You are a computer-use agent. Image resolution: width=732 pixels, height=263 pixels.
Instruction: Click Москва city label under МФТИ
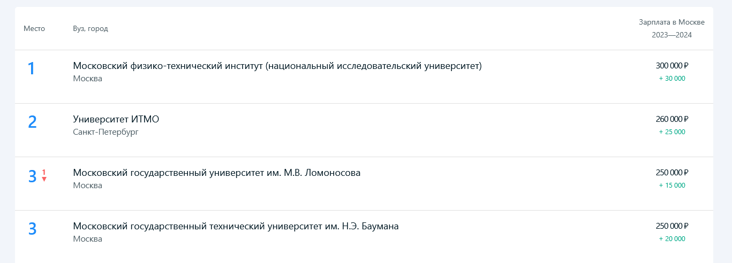[x=87, y=79]
